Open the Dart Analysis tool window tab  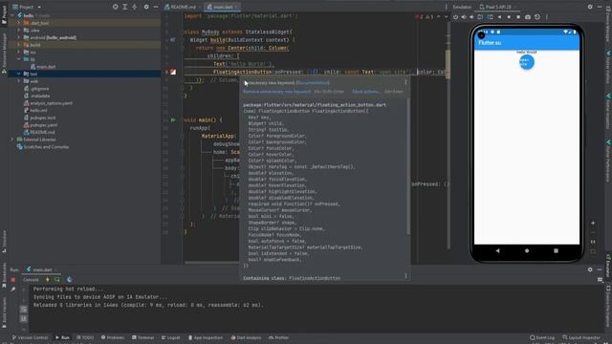pyautogui.click(x=246, y=337)
